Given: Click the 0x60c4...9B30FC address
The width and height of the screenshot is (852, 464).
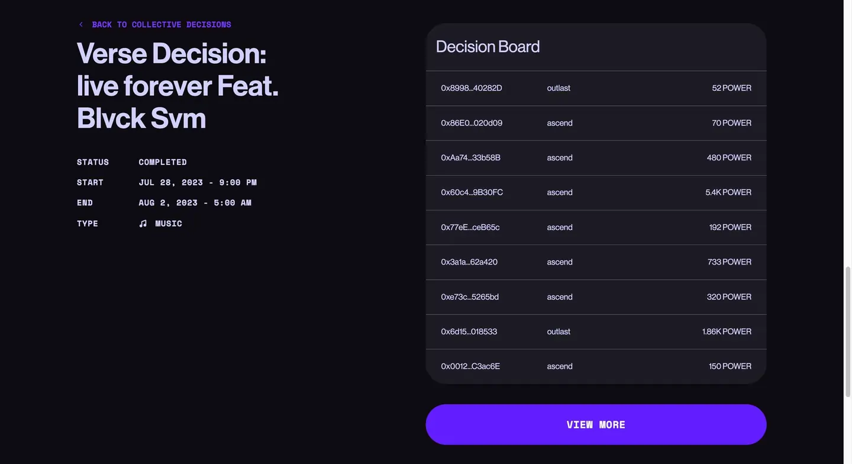Looking at the screenshot, I should [472, 192].
